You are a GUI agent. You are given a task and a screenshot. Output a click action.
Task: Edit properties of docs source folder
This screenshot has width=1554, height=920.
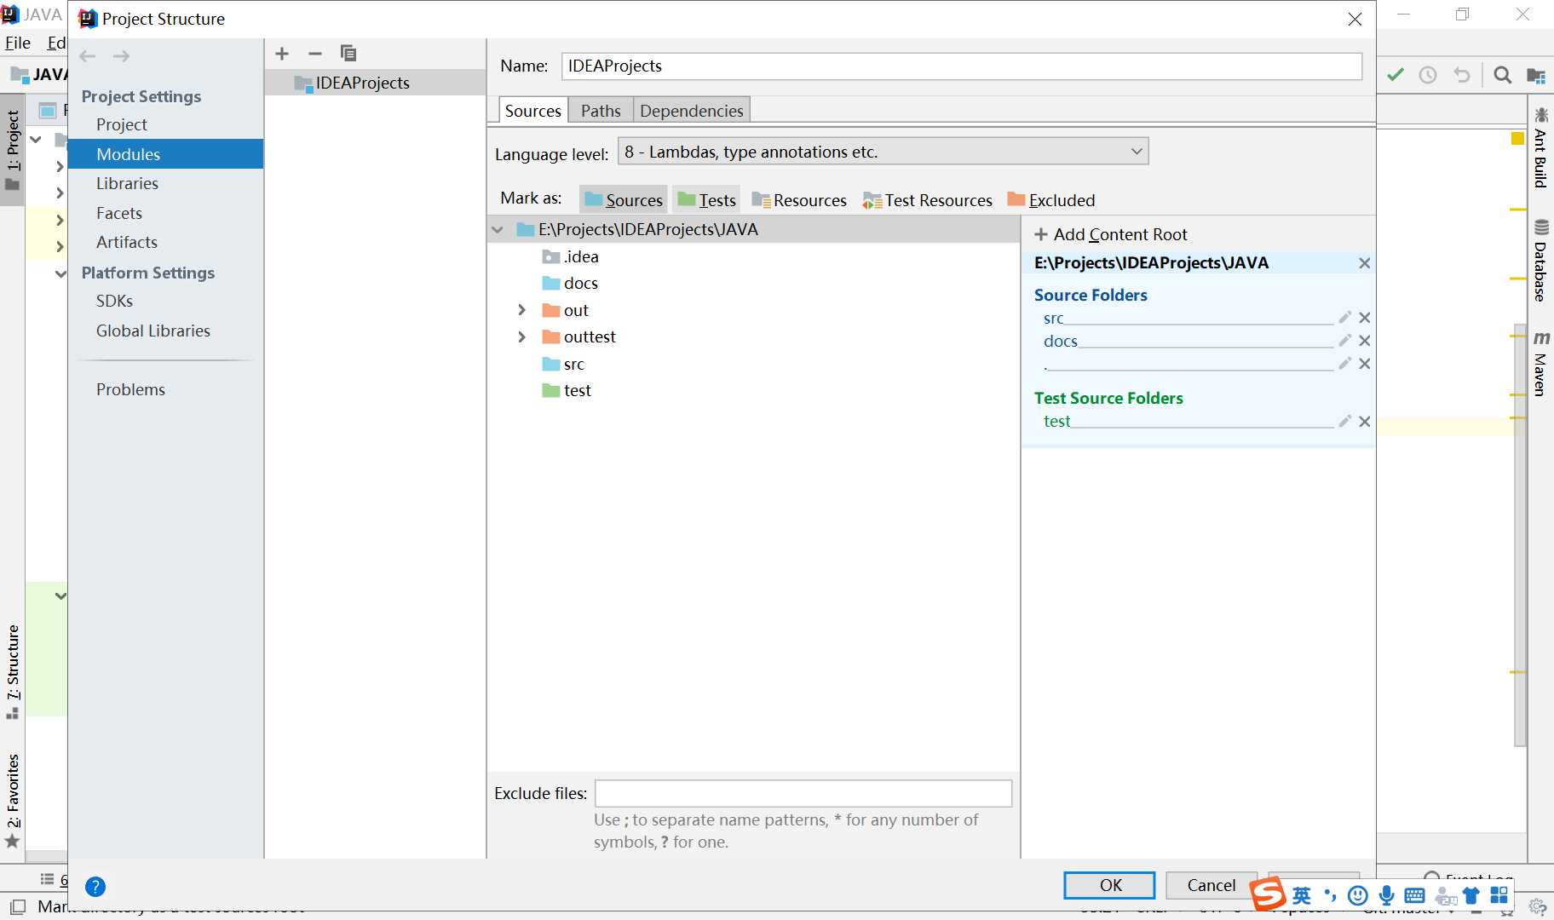(1345, 340)
